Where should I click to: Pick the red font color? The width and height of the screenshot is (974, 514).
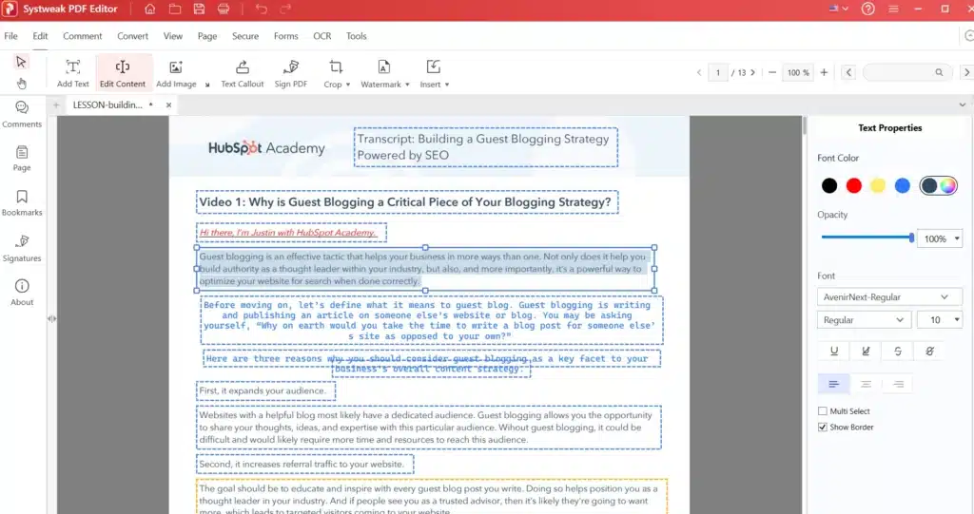[853, 185]
